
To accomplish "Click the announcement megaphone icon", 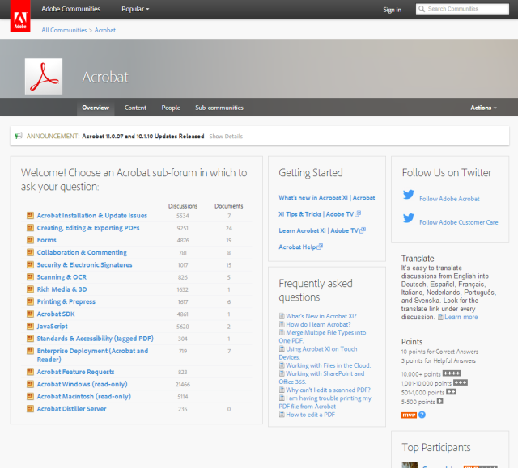I will [19, 136].
